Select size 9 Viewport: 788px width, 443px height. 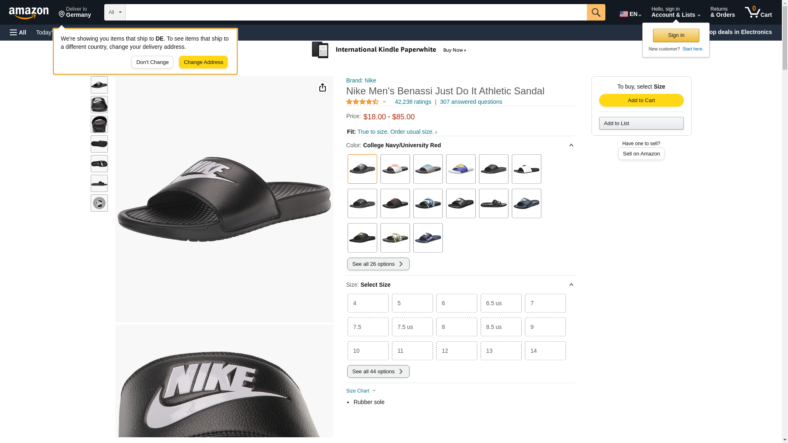545,327
